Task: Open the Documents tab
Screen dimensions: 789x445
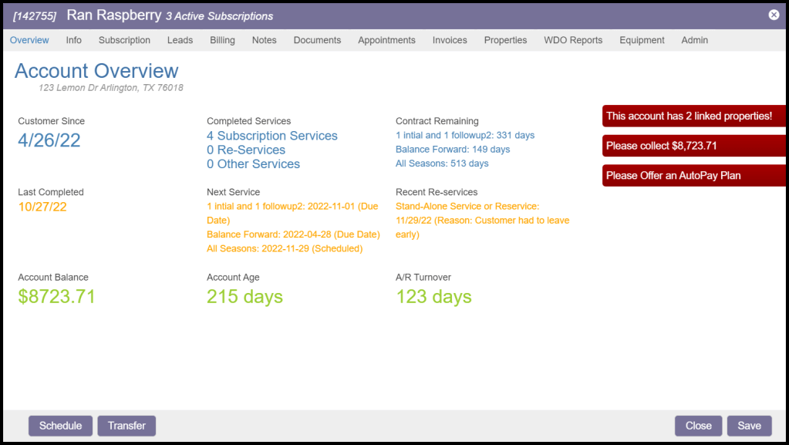Action: click(x=317, y=40)
